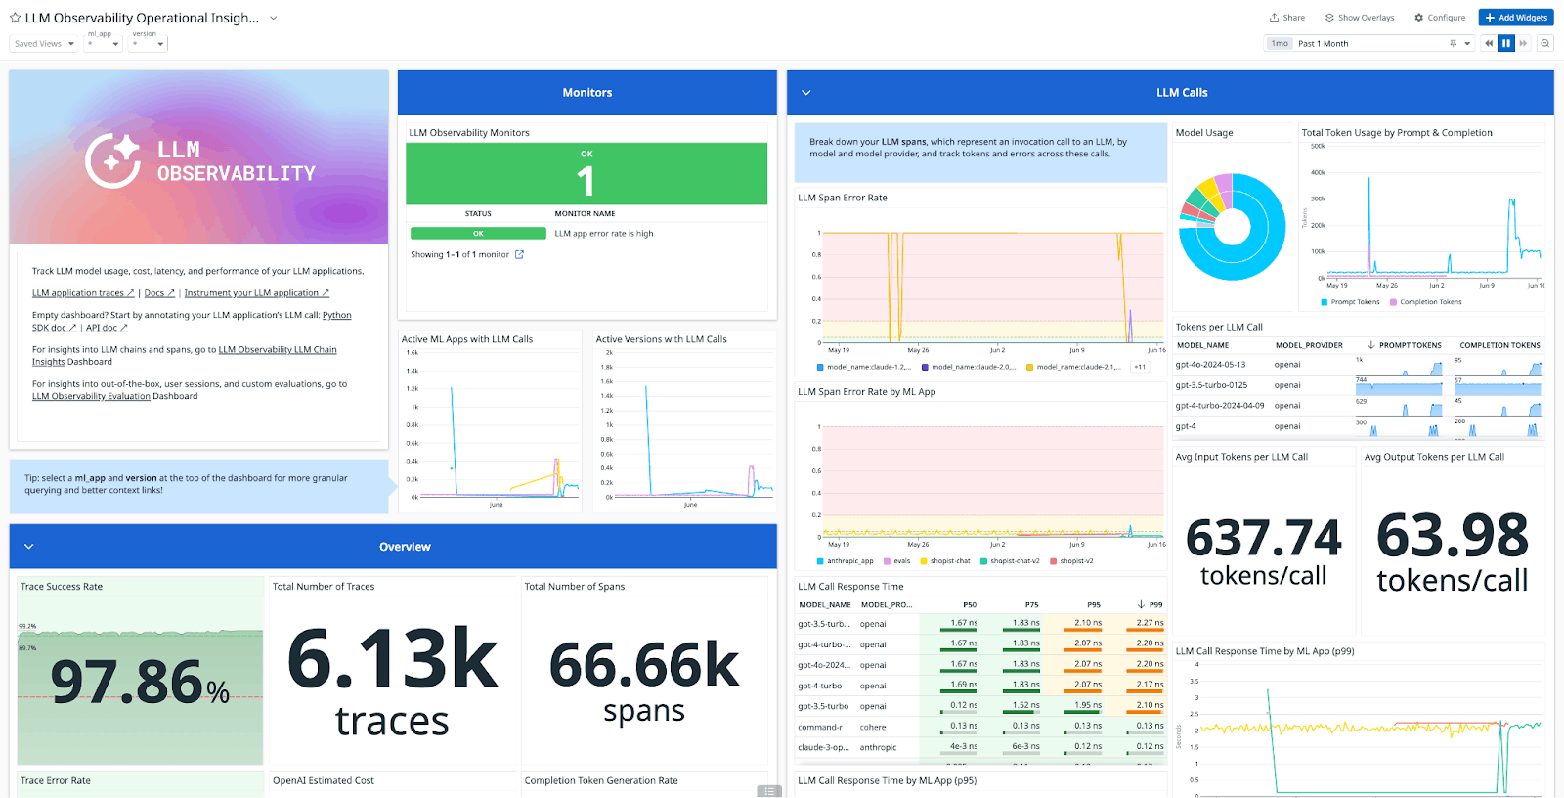The width and height of the screenshot is (1564, 798).
Task: Collapse the LLM Calls section
Action: [x=806, y=93]
